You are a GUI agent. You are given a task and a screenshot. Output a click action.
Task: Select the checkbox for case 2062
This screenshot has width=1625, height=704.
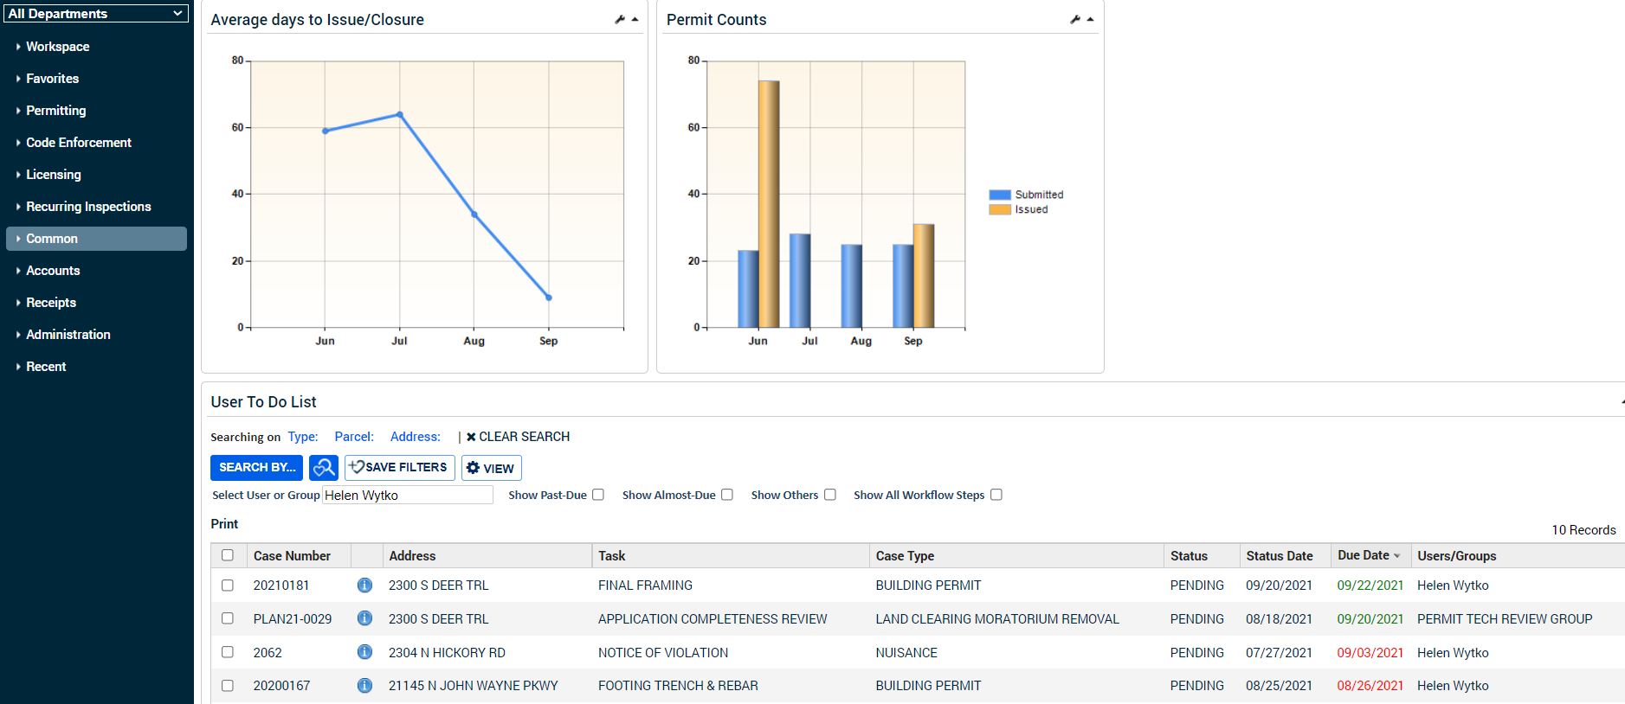228,652
